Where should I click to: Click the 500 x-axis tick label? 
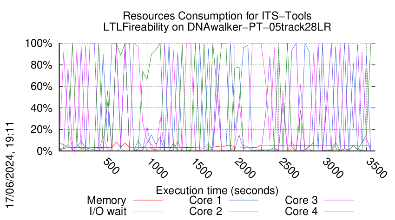click(x=111, y=166)
